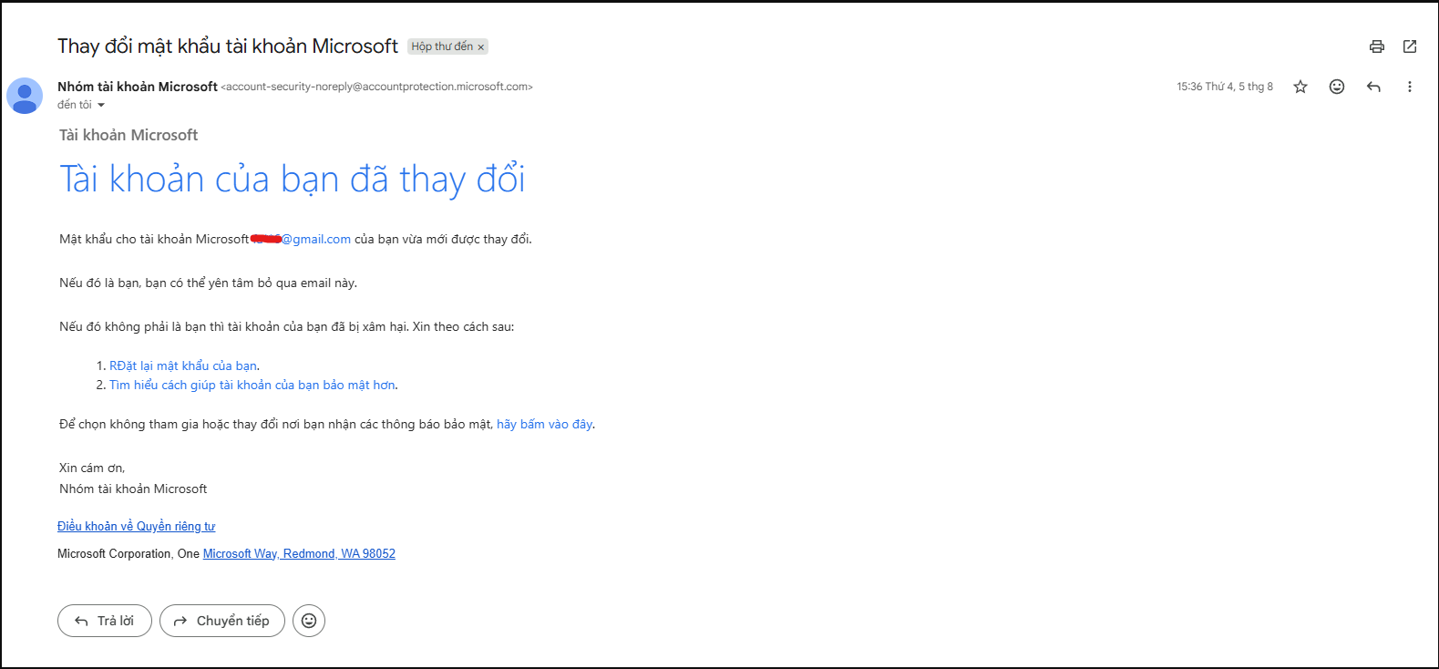Click the 'Hộp thư đến' inbox label
This screenshot has width=1439, height=669.
[x=442, y=46]
